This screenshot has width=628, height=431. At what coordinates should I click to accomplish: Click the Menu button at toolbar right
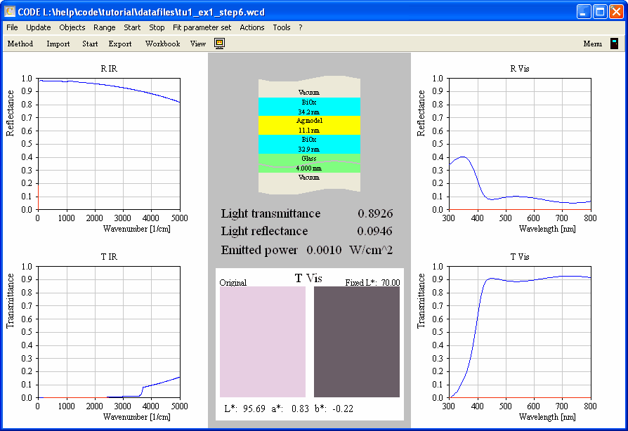point(592,44)
